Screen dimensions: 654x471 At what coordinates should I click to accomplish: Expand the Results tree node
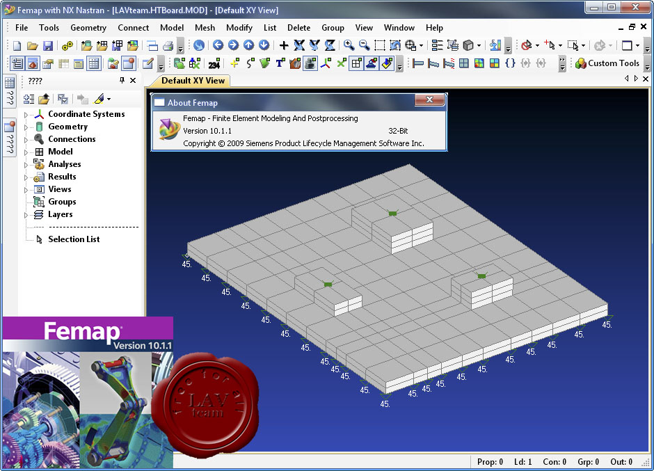click(26, 177)
